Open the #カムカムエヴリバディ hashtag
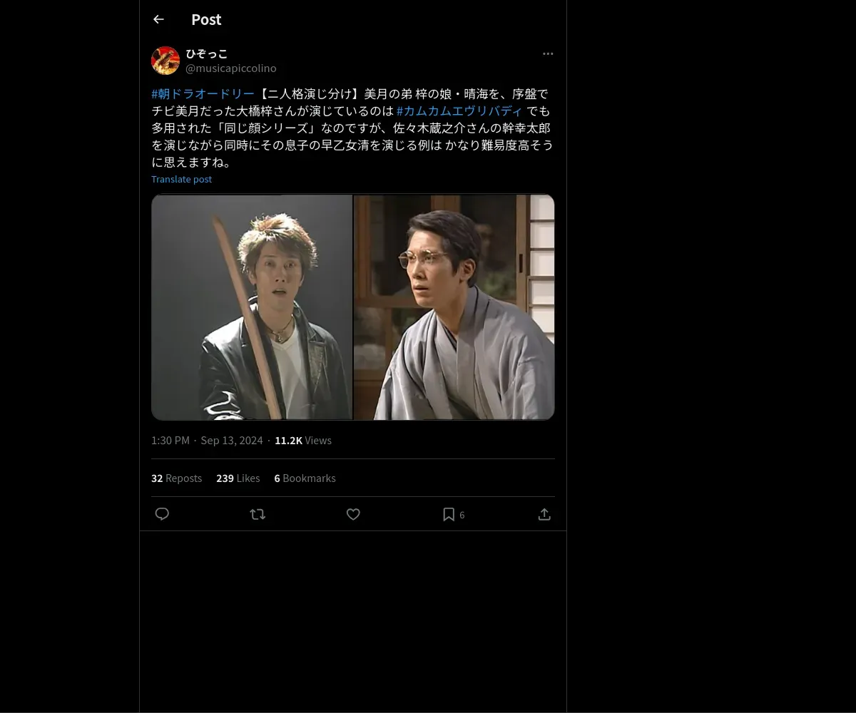The height and width of the screenshot is (713, 856). [459, 111]
